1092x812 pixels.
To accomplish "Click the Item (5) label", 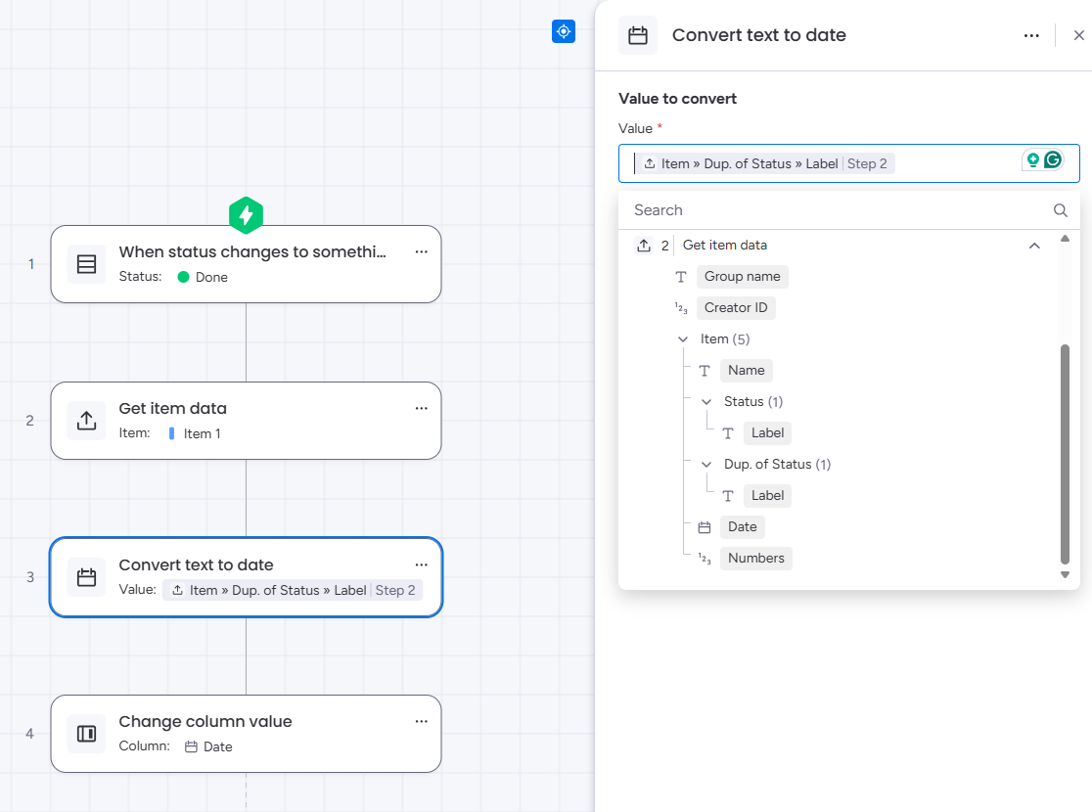I will coord(725,339).
